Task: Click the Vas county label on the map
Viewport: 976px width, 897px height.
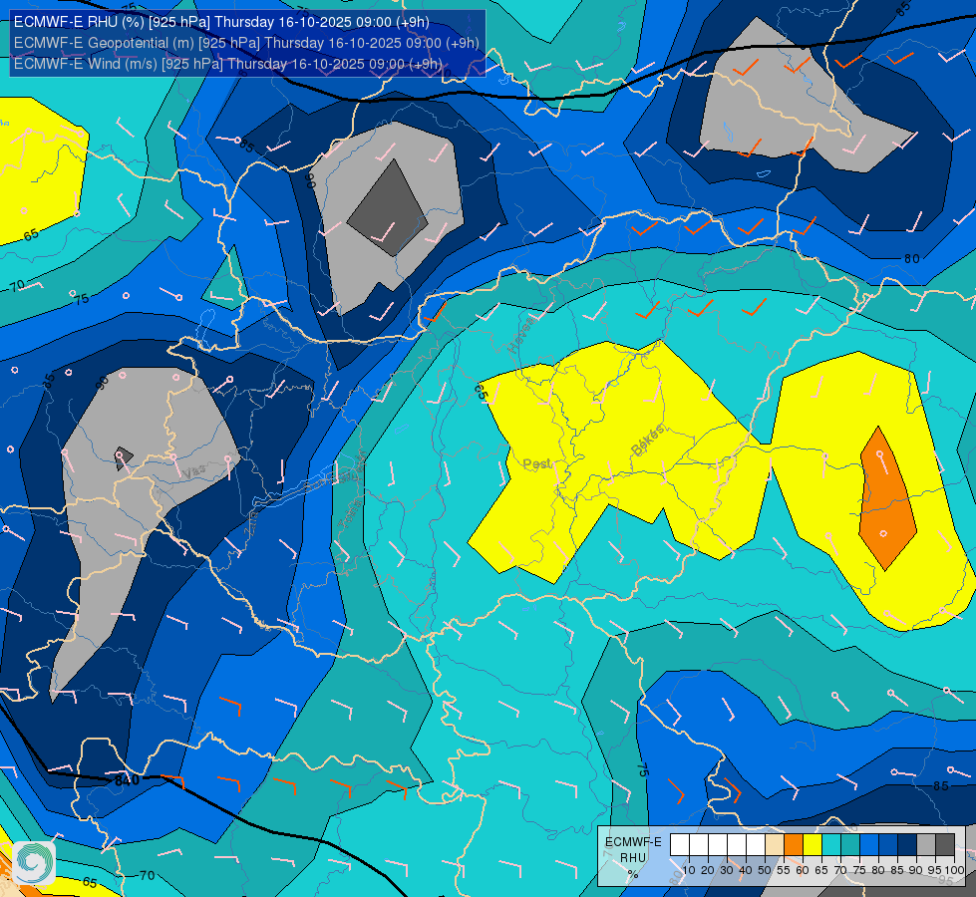Action: click(x=194, y=471)
